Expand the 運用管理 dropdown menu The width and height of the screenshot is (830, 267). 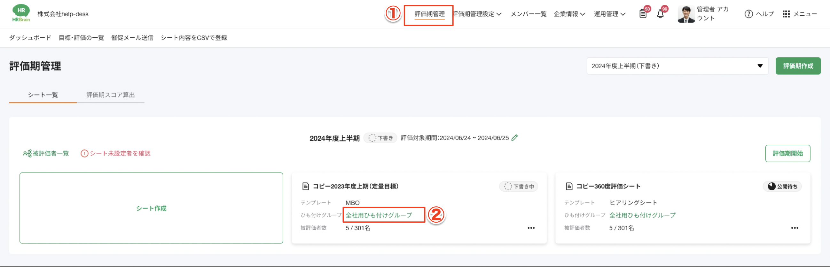(610, 14)
